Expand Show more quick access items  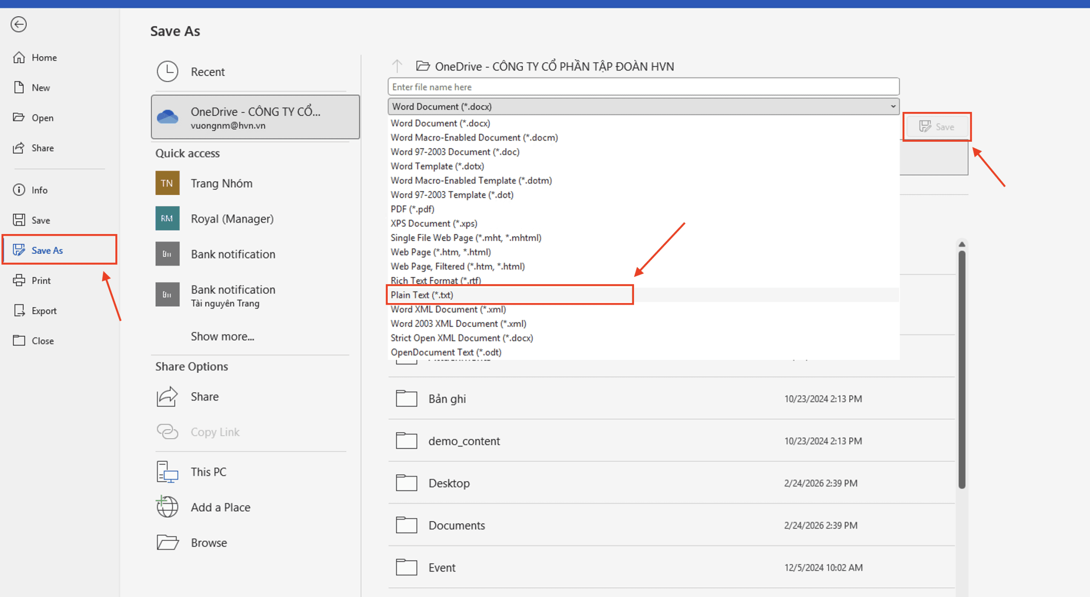click(x=223, y=336)
